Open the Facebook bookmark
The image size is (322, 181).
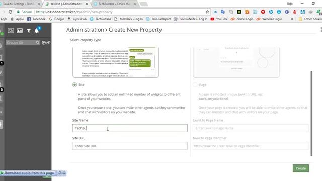click(x=36, y=19)
